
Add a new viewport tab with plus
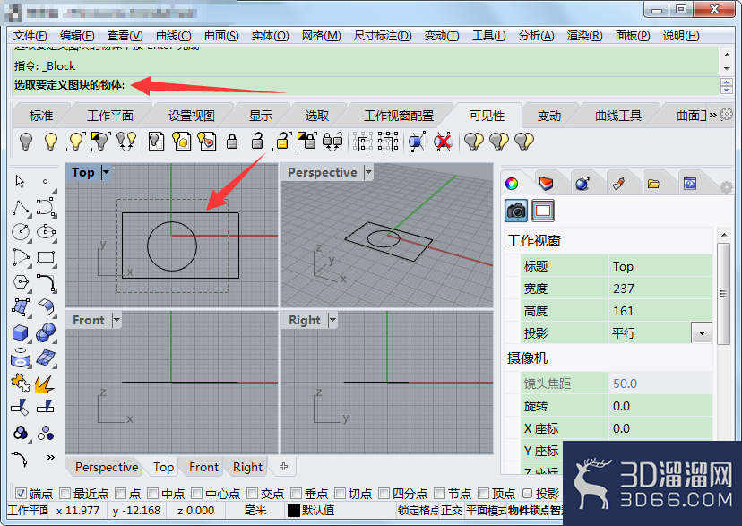(x=283, y=467)
